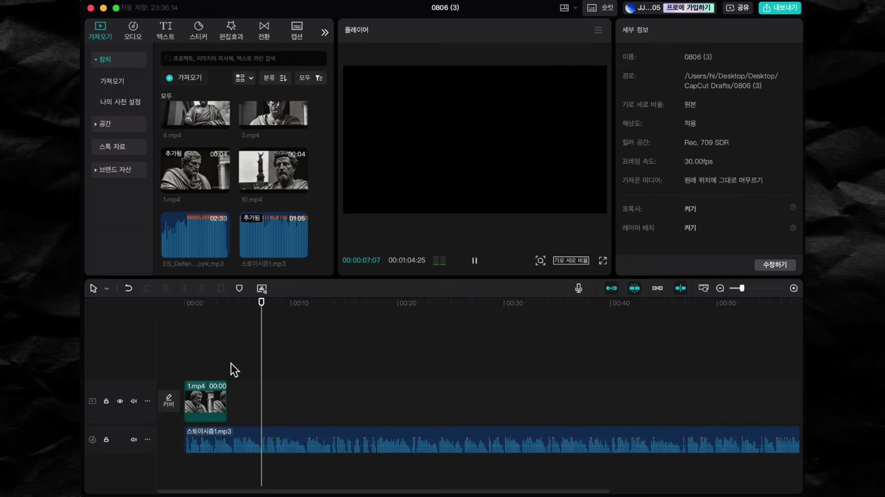Click the 커버 cover edit button

[169, 400]
